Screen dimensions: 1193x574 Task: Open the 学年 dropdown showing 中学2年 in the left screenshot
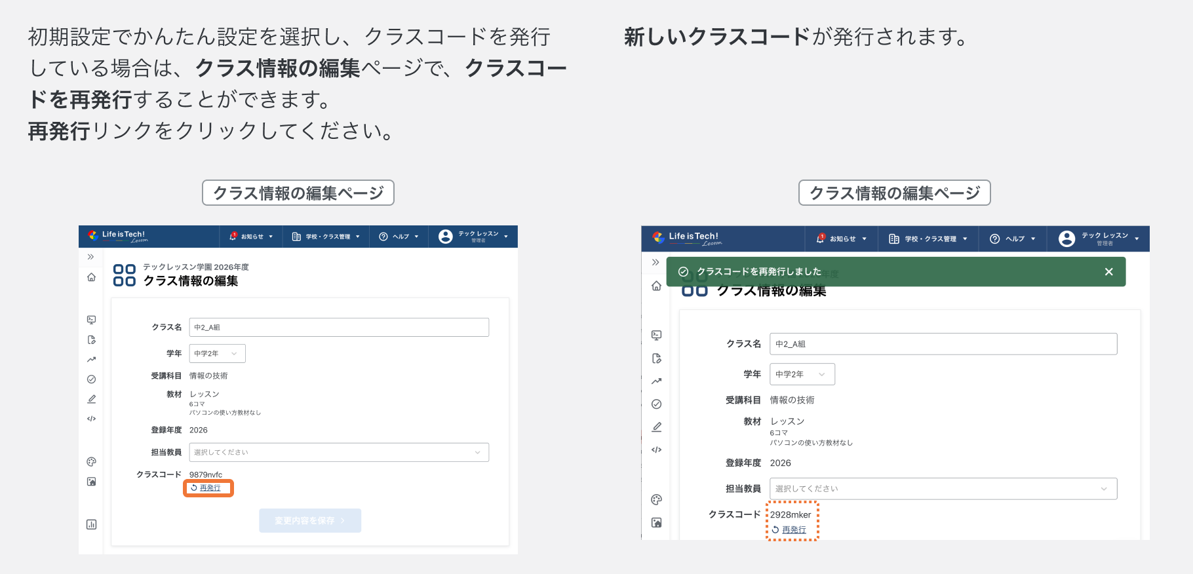coord(217,354)
